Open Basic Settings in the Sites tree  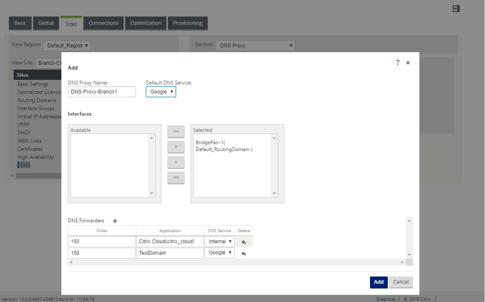(33, 84)
